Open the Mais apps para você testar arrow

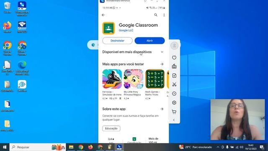[162, 64]
